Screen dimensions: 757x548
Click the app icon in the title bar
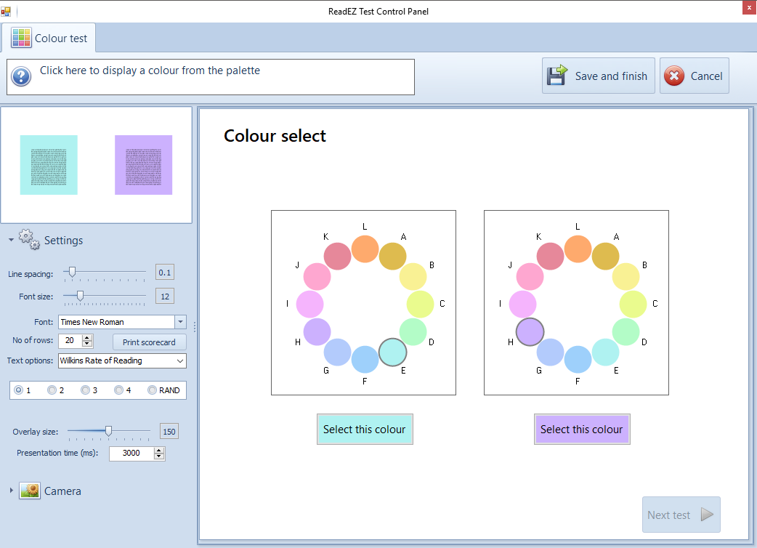tap(6, 11)
